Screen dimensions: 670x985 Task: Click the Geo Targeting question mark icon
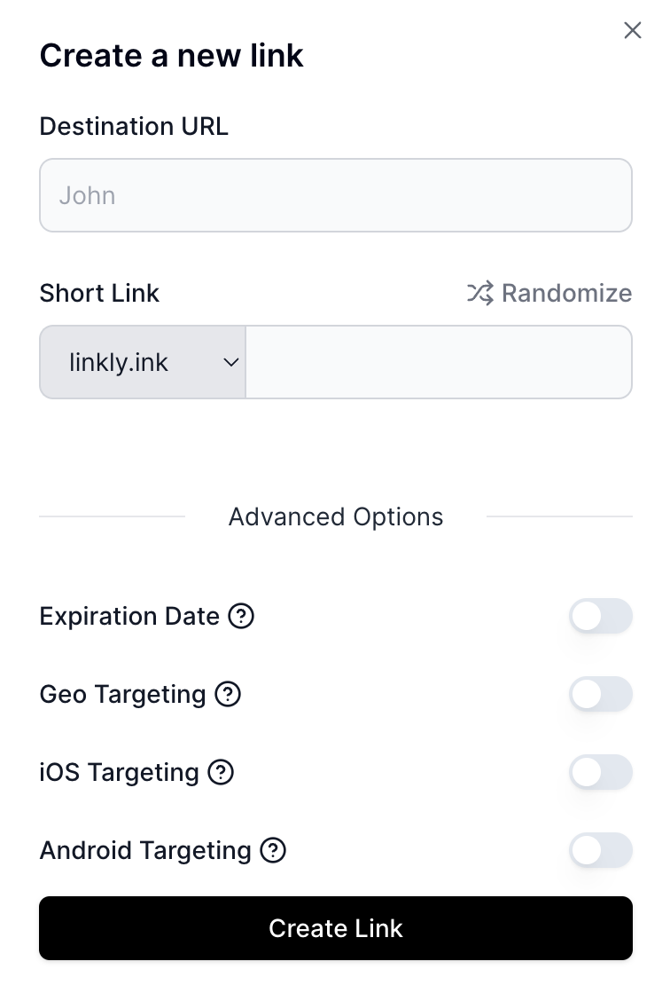click(228, 694)
